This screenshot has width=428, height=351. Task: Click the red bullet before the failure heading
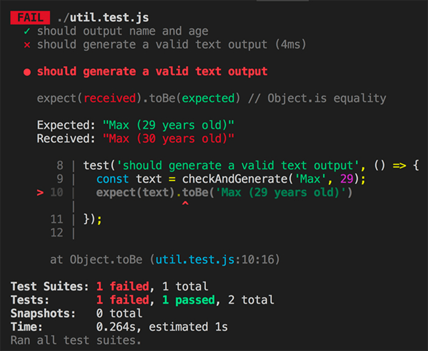click(x=27, y=72)
